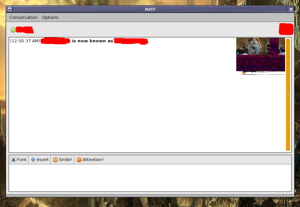Click the greyed-out Send To menu
The width and height of the screenshot is (300, 207).
[x=71, y=18]
